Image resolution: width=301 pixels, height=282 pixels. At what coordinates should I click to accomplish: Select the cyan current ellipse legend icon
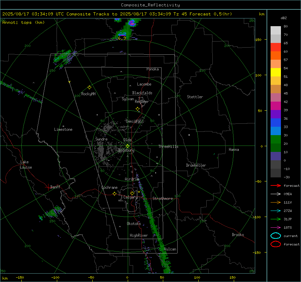(x=276, y=236)
